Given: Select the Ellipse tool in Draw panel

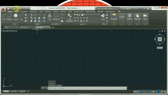Looking at the screenshot, I should tap(26, 18).
